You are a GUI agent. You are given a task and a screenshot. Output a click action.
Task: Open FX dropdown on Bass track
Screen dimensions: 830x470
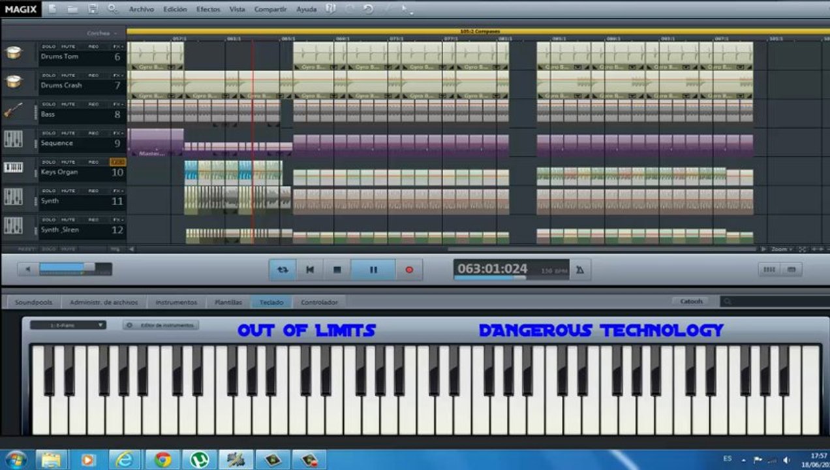click(x=117, y=104)
